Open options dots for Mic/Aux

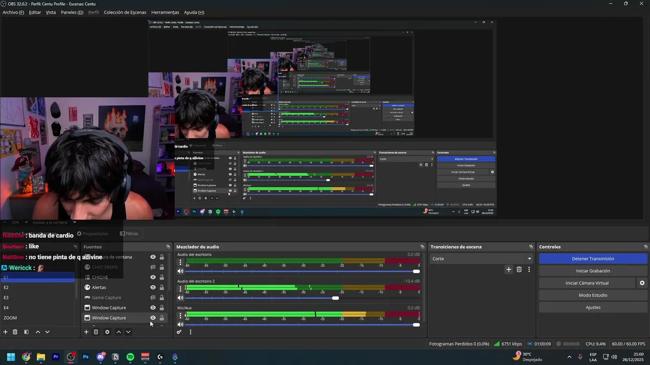pyautogui.click(x=180, y=316)
